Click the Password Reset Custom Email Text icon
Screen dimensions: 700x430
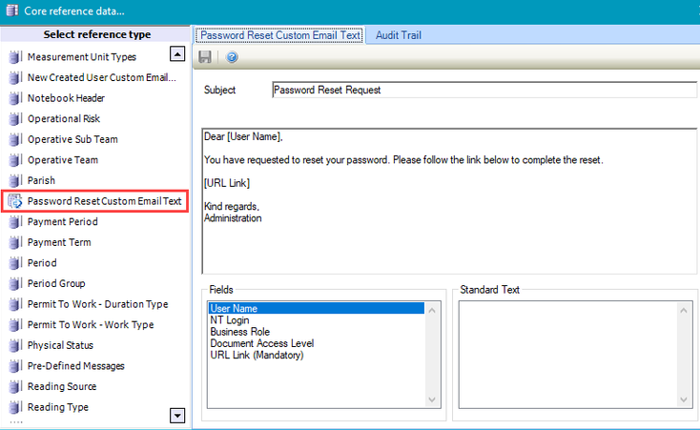(x=15, y=201)
